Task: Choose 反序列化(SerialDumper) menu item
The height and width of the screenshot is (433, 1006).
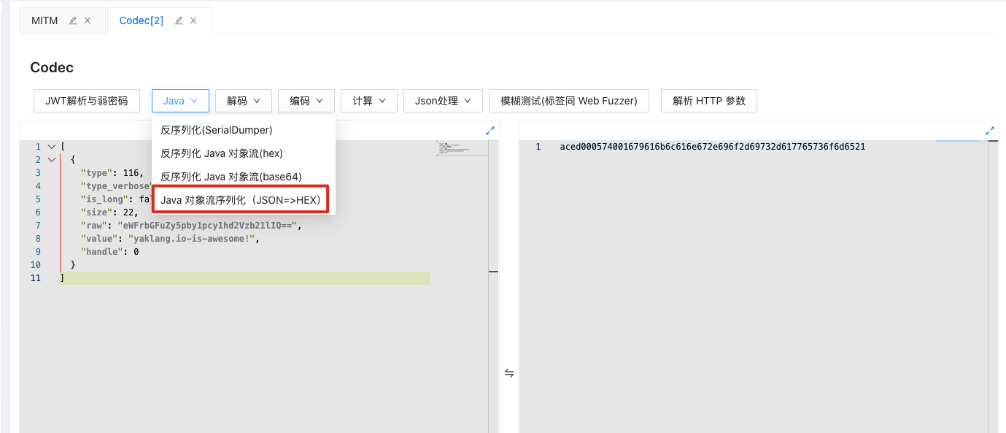Action: point(244,130)
